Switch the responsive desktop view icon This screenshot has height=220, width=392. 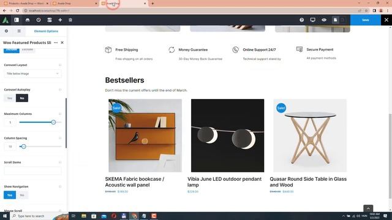pos(313,20)
